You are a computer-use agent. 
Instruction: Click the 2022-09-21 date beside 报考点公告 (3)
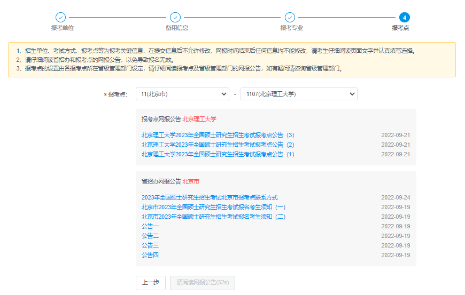[396, 135]
